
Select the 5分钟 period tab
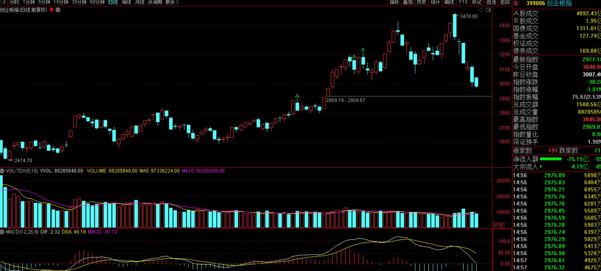(44, 2)
